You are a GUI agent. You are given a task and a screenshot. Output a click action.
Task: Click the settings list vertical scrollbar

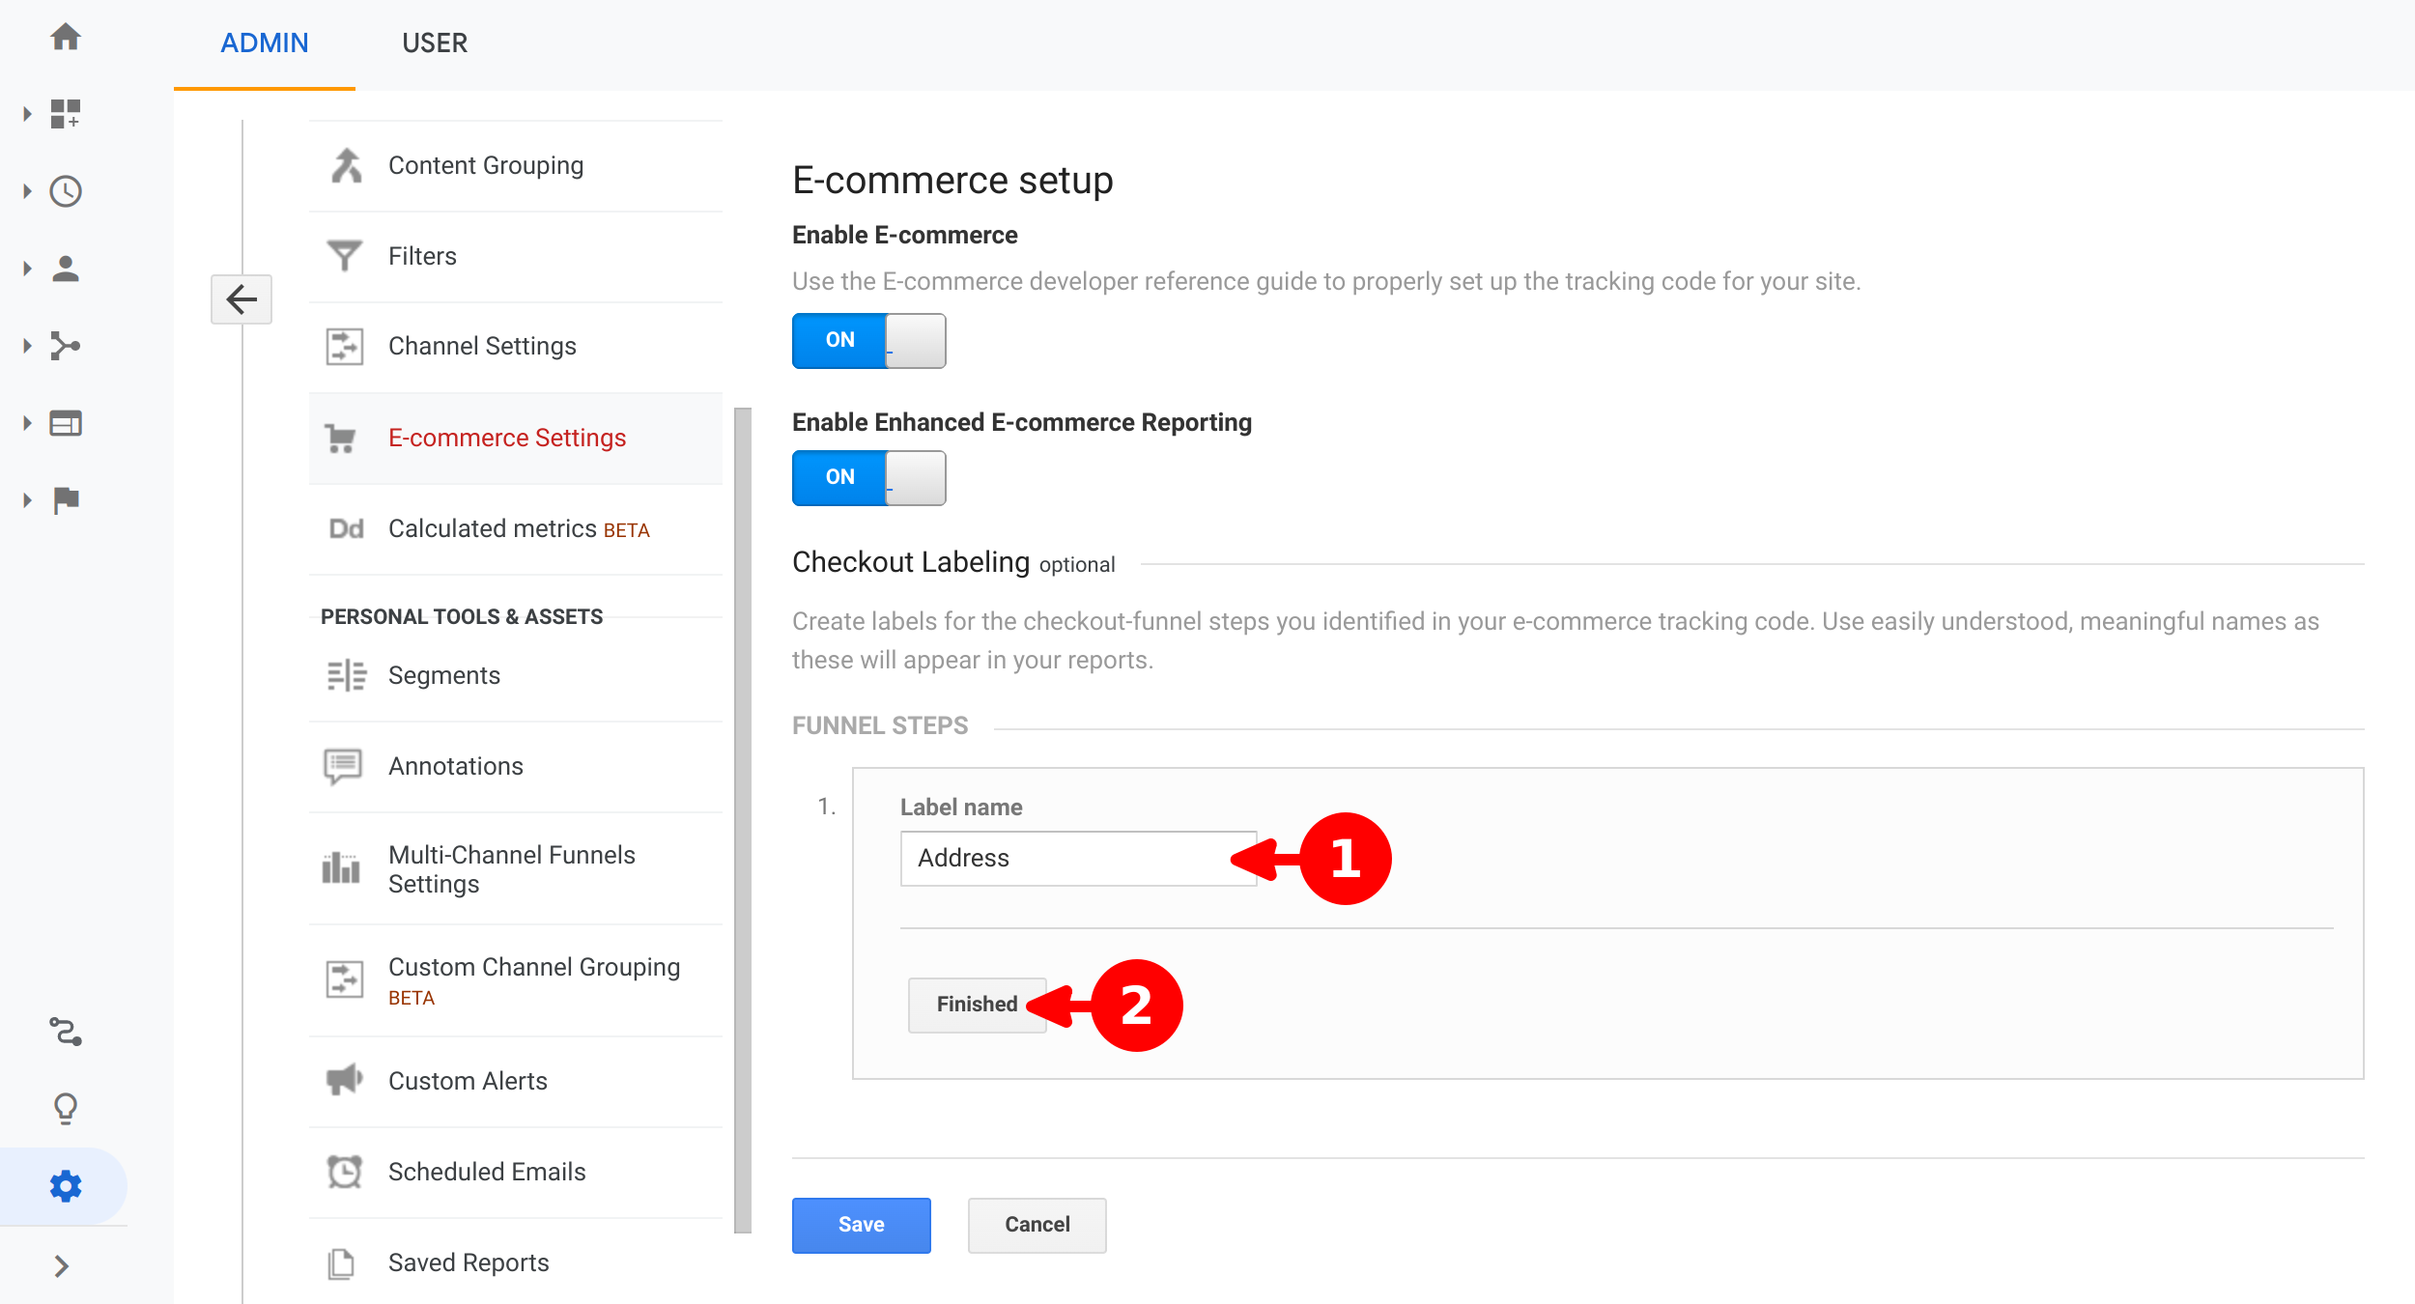(742, 819)
